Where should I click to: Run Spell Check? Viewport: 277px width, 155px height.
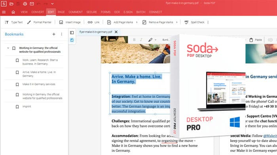(194, 22)
